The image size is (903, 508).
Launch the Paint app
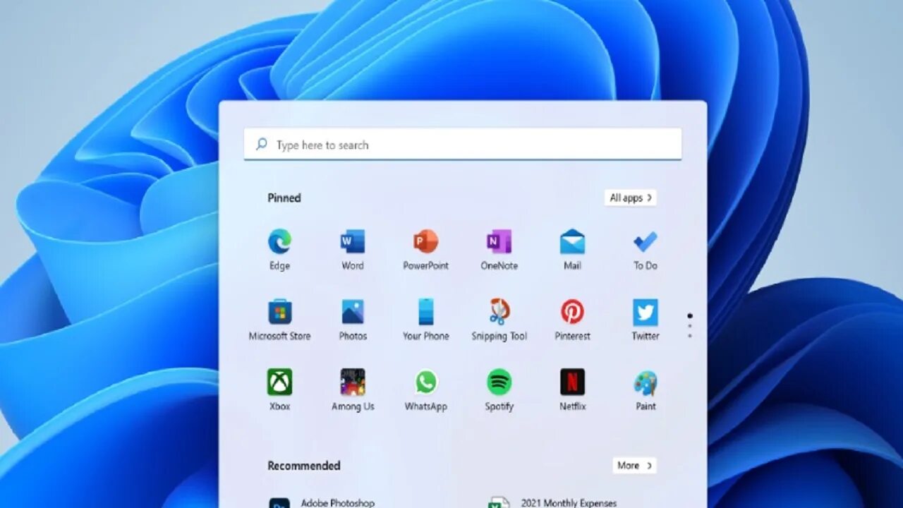pyautogui.click(x=646, y=384)
